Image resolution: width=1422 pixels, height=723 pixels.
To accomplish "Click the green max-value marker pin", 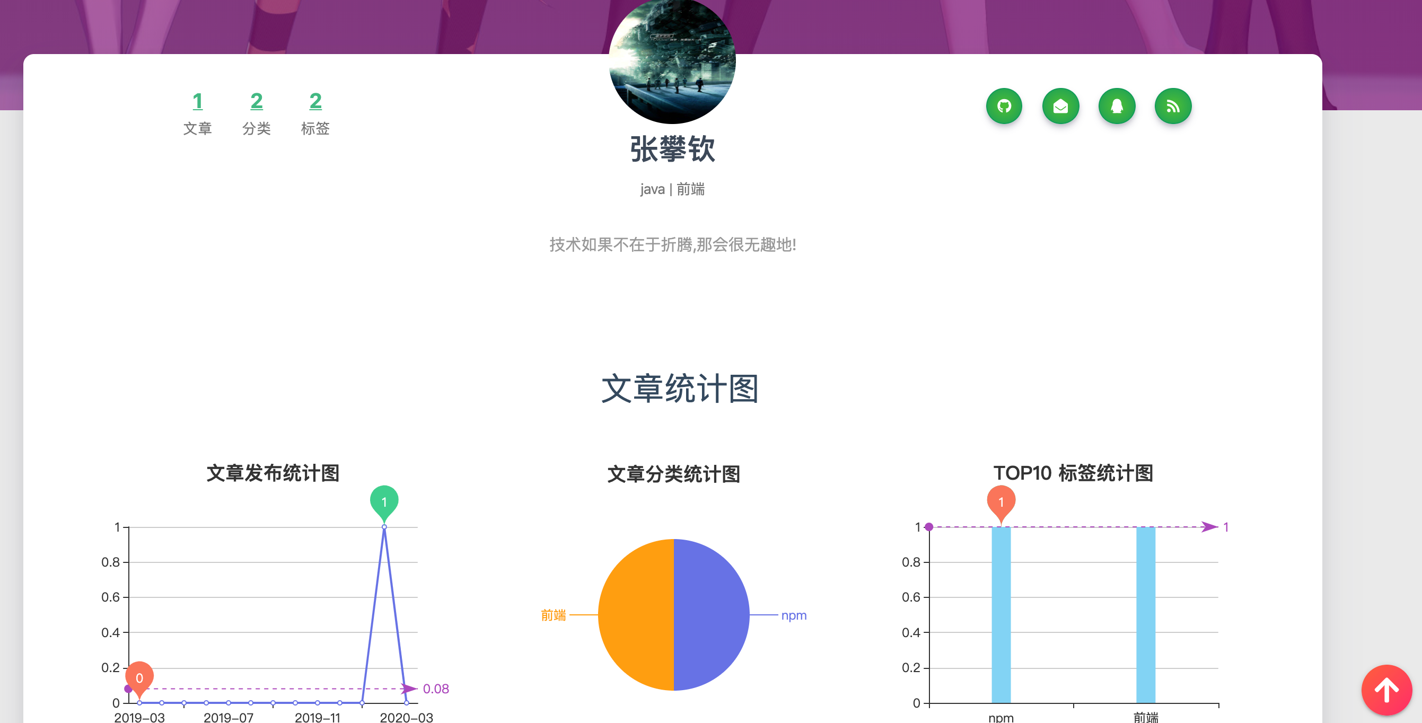I will pos(384,501).
